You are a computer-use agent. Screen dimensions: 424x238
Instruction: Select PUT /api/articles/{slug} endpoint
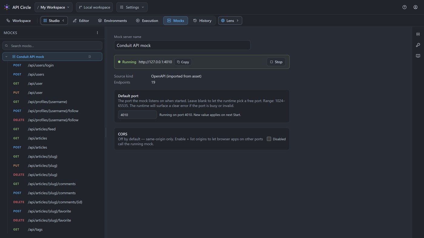tap(55, 166)
